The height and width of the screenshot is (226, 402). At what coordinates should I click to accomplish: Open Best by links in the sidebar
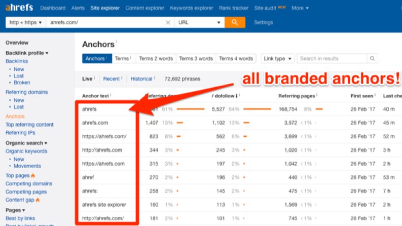pos(20,218)
